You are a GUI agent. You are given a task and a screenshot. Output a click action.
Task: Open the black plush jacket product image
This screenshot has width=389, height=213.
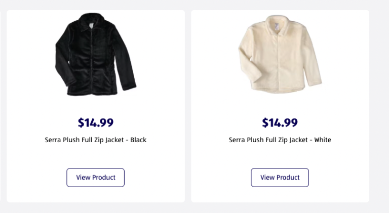(x=96, y=55)
